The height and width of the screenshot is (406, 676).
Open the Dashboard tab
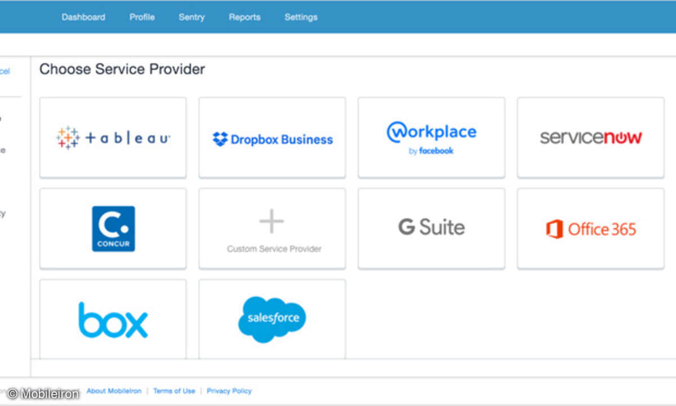83,17
